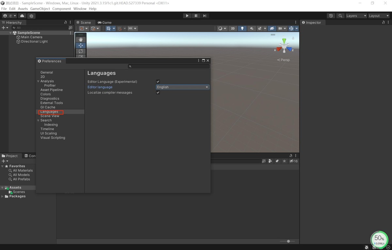Select the Hand view tool
The height and width of the screenshot is (250, 392).
coord(81,39)
